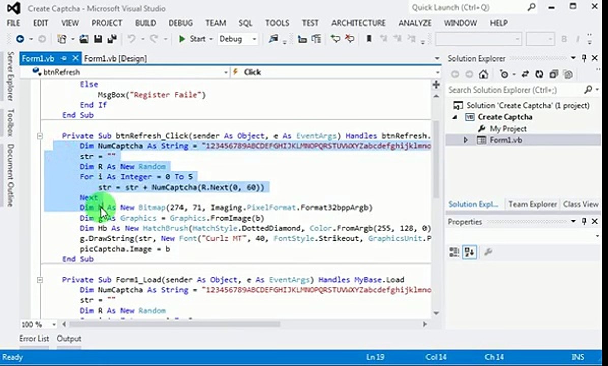Viewport: 608px width, 366px height.
Task: Click the Uncomment selected lines icon
Action: tap(349, 39)
